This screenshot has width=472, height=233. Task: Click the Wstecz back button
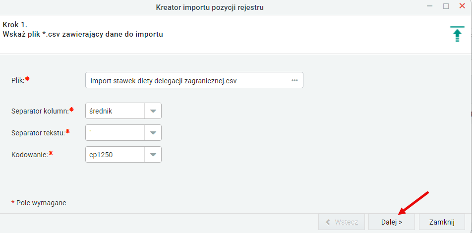tap(342, 222)
